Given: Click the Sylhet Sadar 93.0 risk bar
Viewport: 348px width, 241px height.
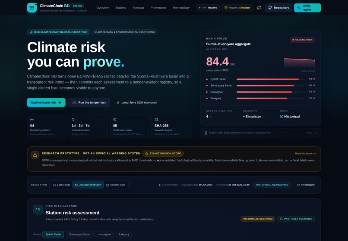Looking at the screenshot, I should pos(270,79).
